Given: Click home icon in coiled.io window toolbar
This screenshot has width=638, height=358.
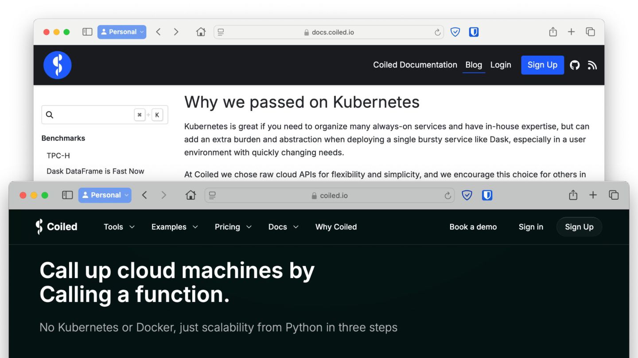Looking at the screenshot, I should pos(191,195).
